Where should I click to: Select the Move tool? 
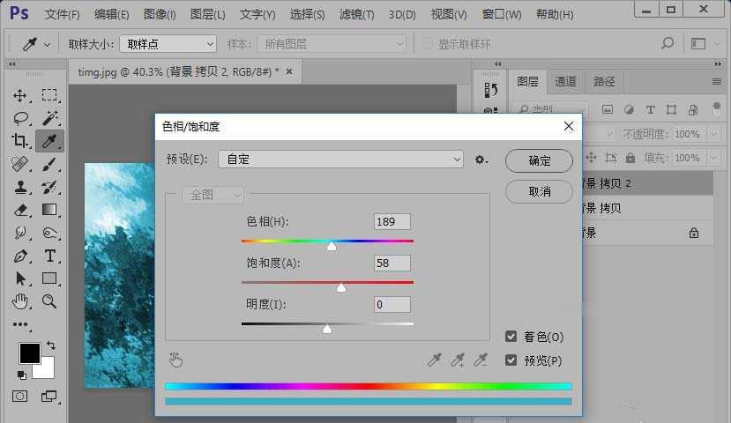19,95
